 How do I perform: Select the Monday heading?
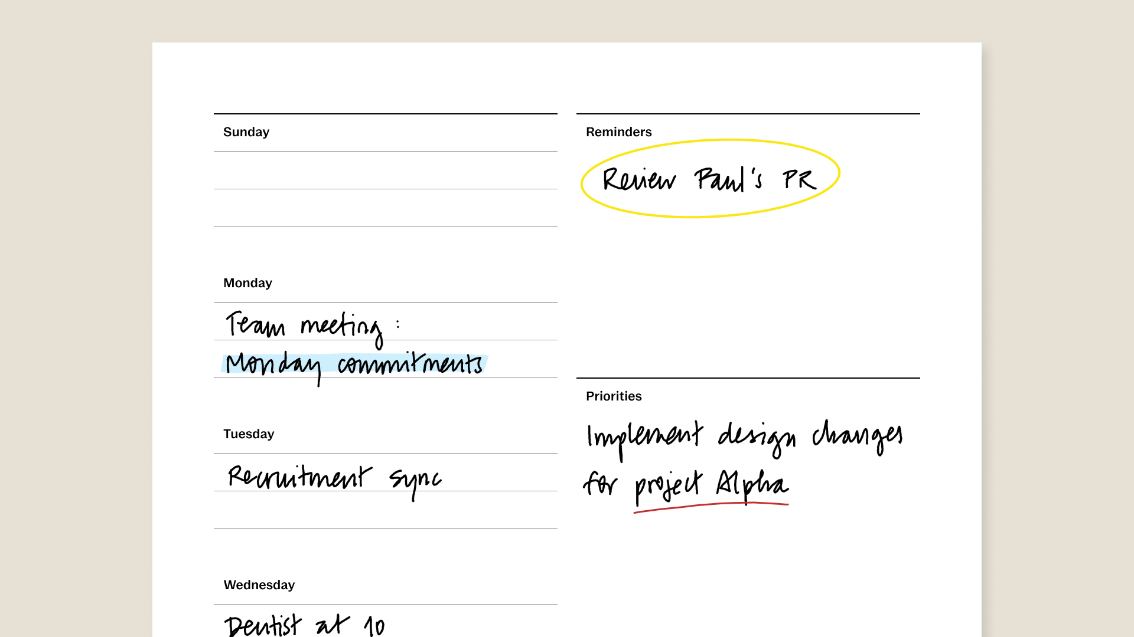(x=247, y=283)
